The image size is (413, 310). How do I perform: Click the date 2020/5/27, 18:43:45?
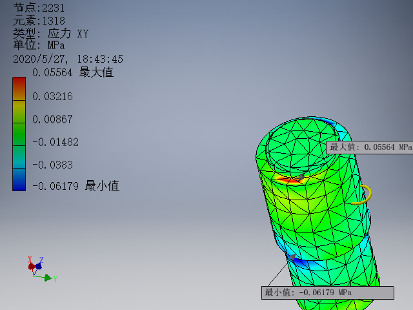pyautogui.click(x=68, y=59)
